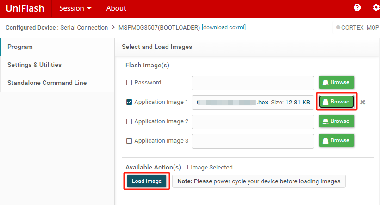Click the UniFlash logo
This screenshot has height=205, width=380.
coord(25,8)
